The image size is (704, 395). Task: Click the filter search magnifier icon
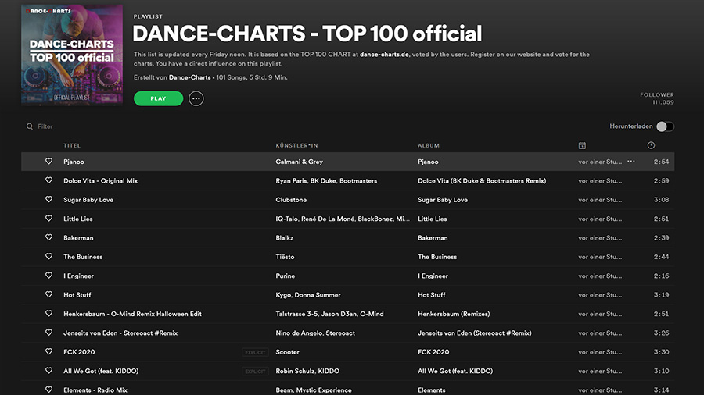click(x=30, y=126)
